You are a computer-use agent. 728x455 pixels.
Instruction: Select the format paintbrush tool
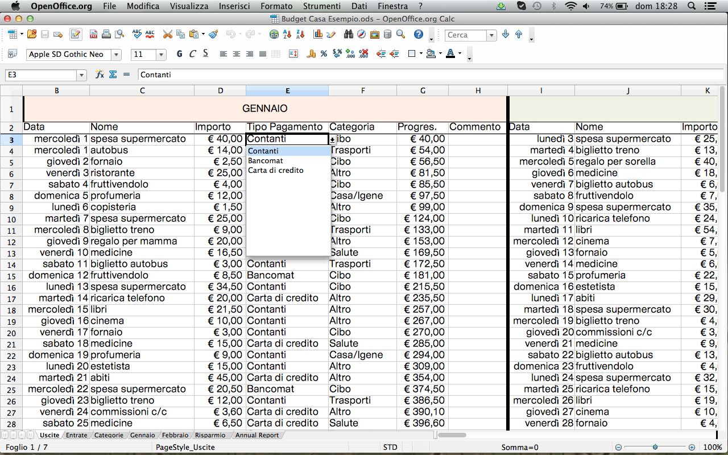coord(213,35)
